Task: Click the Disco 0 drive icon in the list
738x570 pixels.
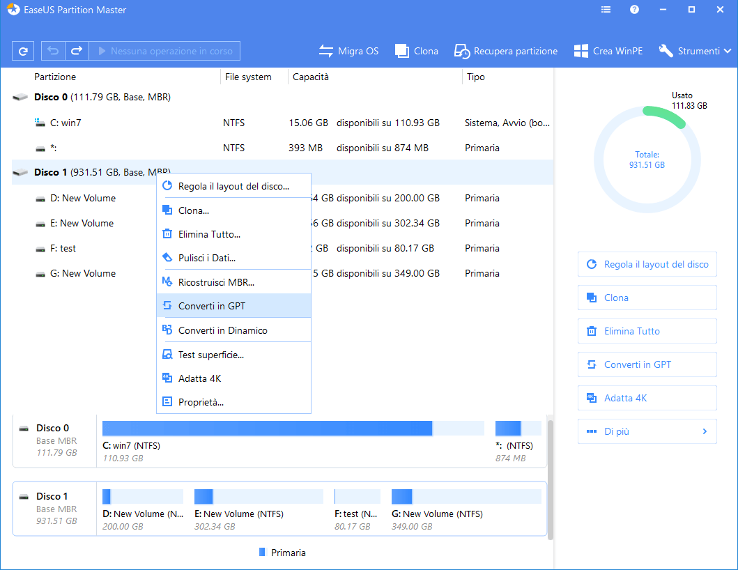Action: tap(20, 97)
